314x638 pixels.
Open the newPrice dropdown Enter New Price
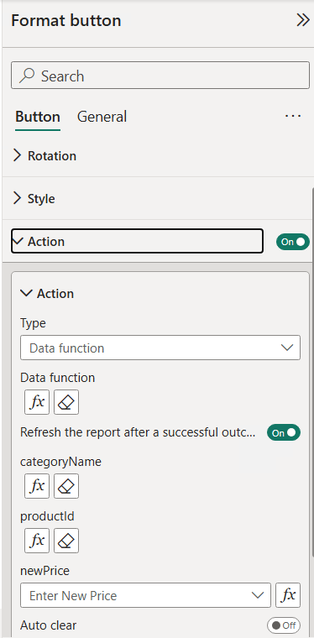pos(145,595)
